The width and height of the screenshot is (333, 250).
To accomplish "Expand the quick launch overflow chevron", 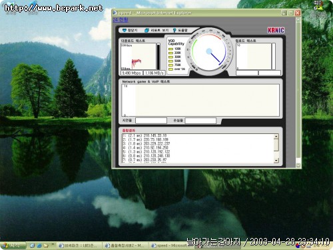I will [53, 244].
